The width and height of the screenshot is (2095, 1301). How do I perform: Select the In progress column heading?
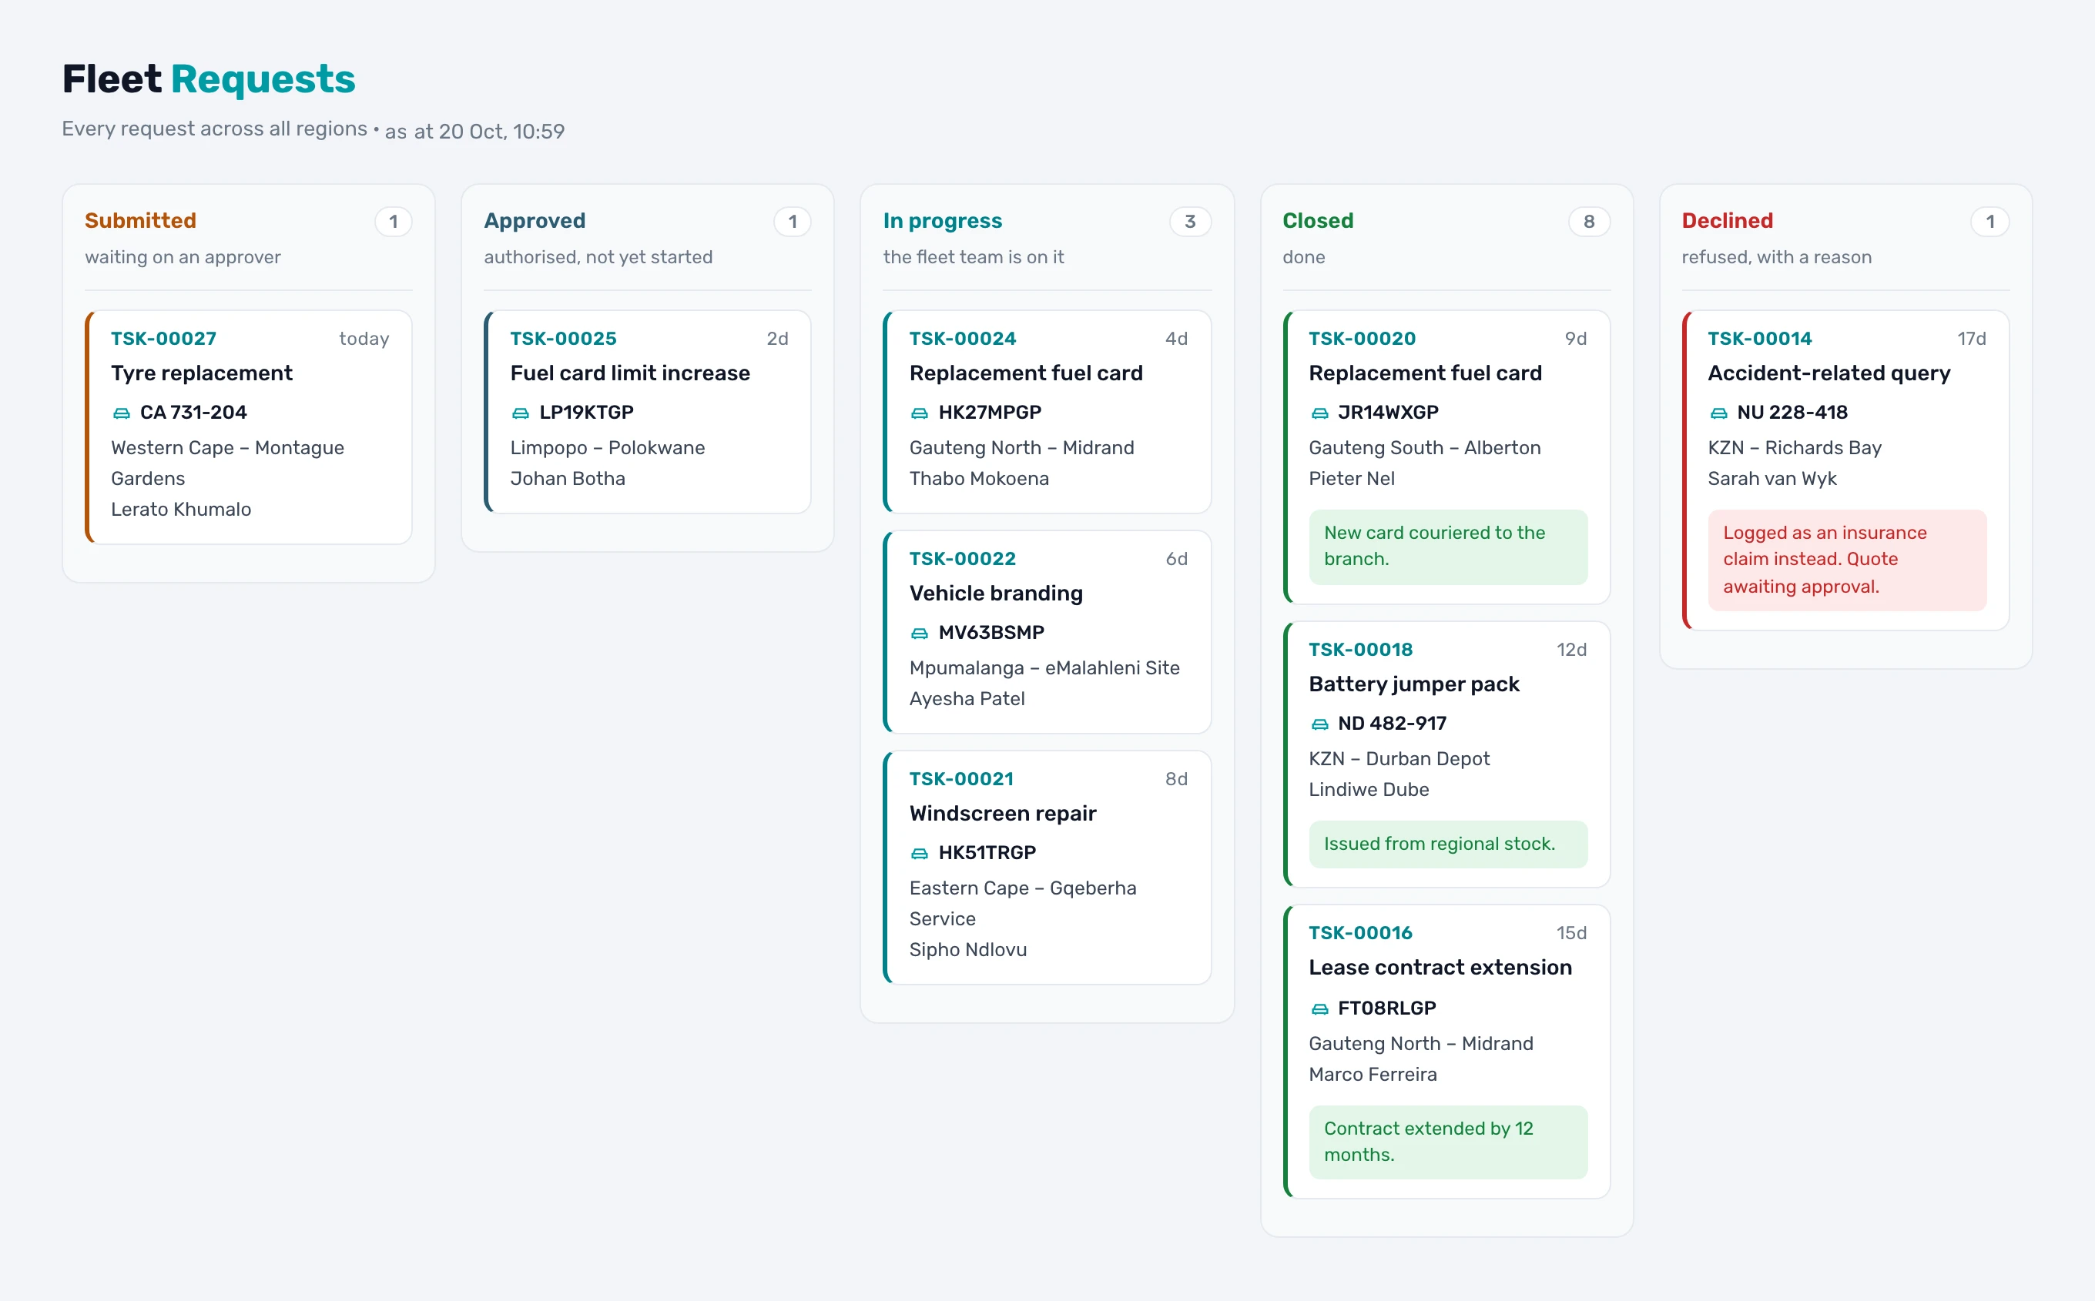[x=943, y=221]
